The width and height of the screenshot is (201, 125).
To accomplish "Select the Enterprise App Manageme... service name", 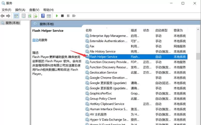I will pos(109,36).
